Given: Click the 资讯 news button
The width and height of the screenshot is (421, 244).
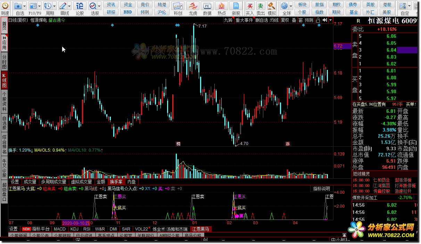Looking at the screenshot, I should tap(111, 4).
